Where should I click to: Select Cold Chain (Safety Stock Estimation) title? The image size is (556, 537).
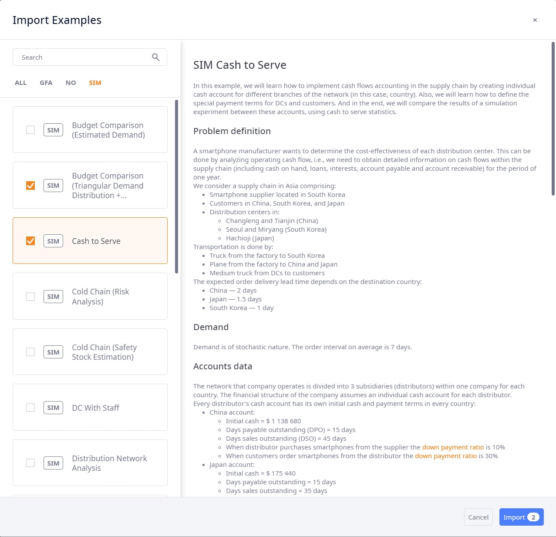pos(104,352)
